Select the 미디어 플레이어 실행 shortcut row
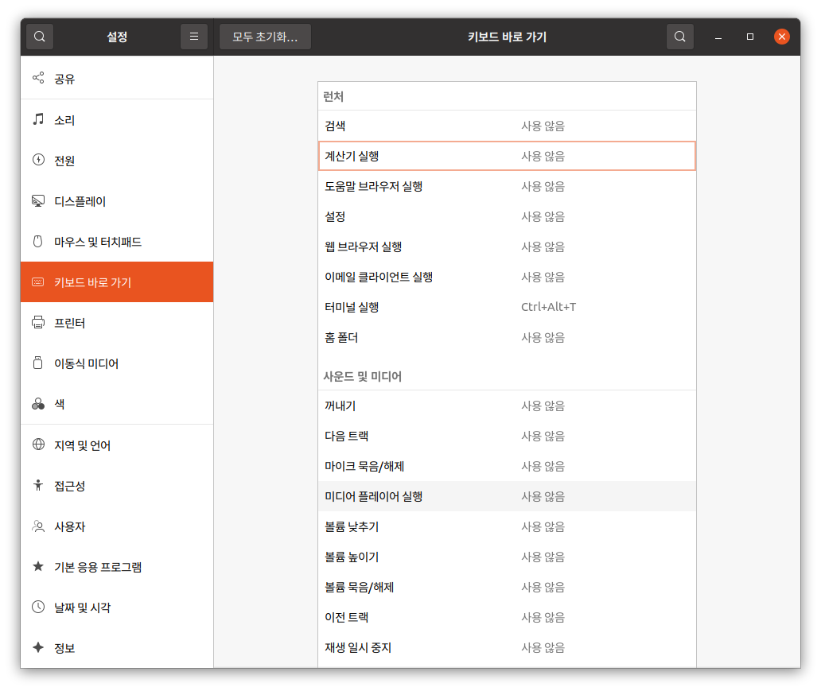 coord(507,496)
